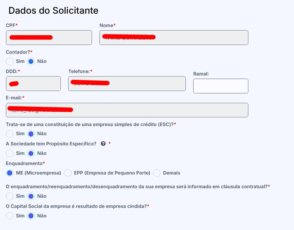Pick ME (Microempresa) enquadramento option
This screenshot has height=230, width=294.
10,173
